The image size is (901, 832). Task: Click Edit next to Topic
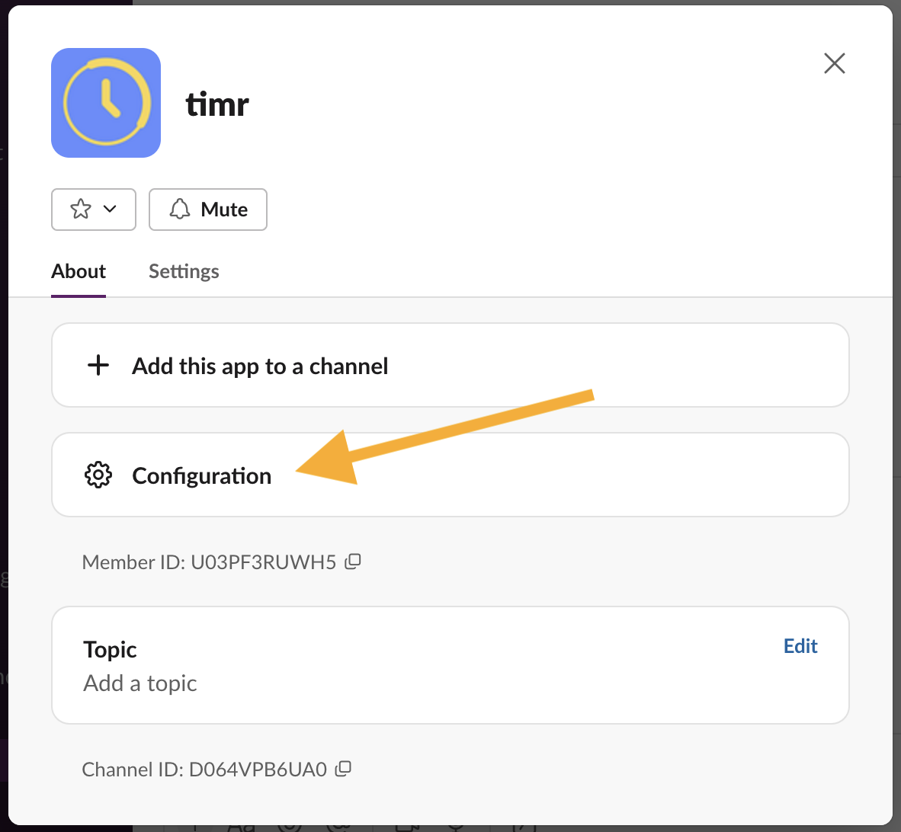[x=800, y=646]
